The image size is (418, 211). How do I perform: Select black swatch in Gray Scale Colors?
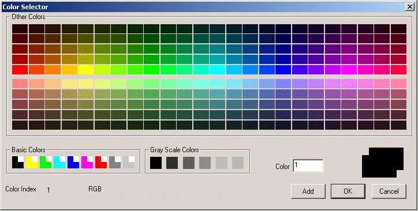[156, 163]
